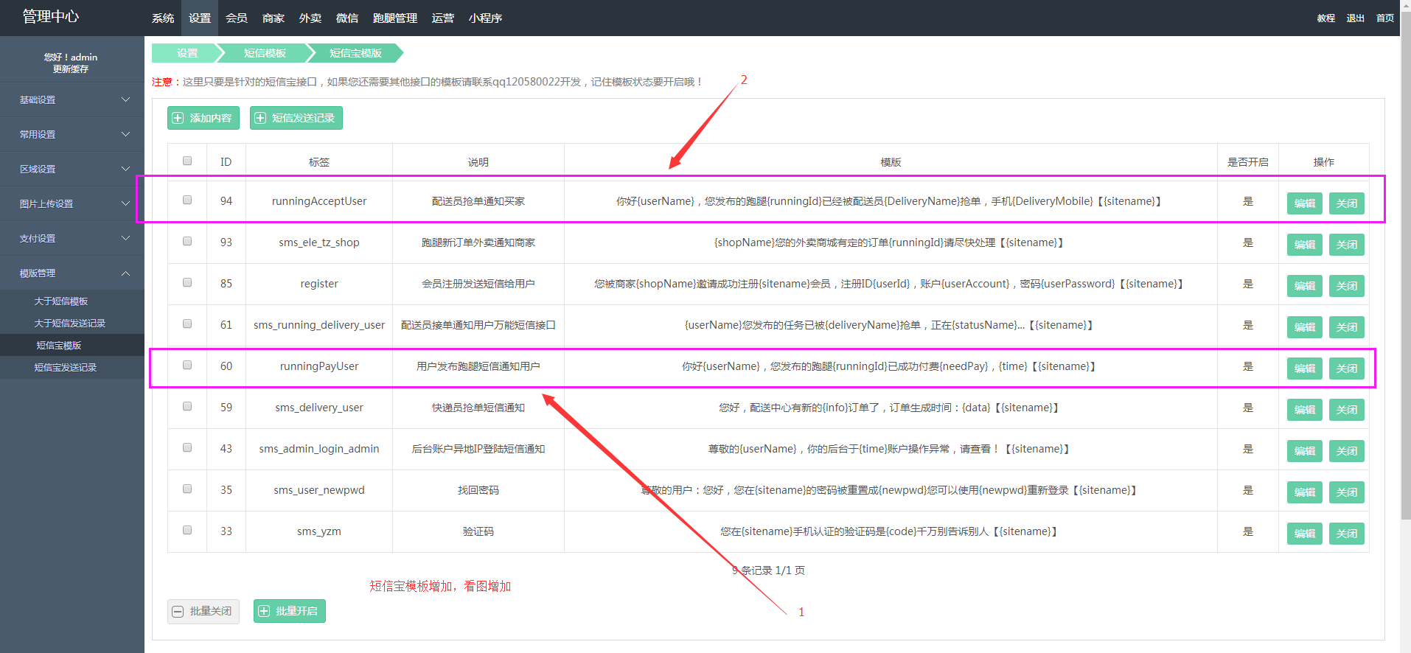Close the register template row
1411x653 pixels.
(x=1347, y=286)
